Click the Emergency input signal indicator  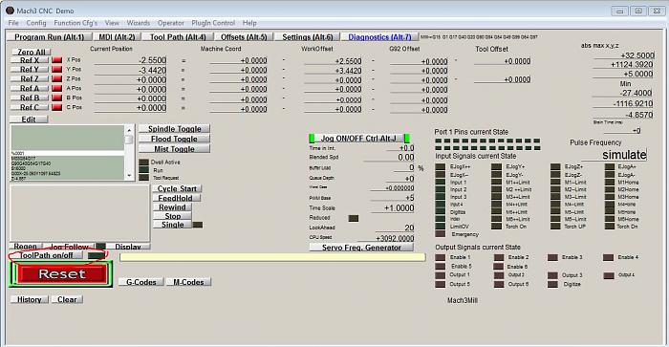coord(440,234)
